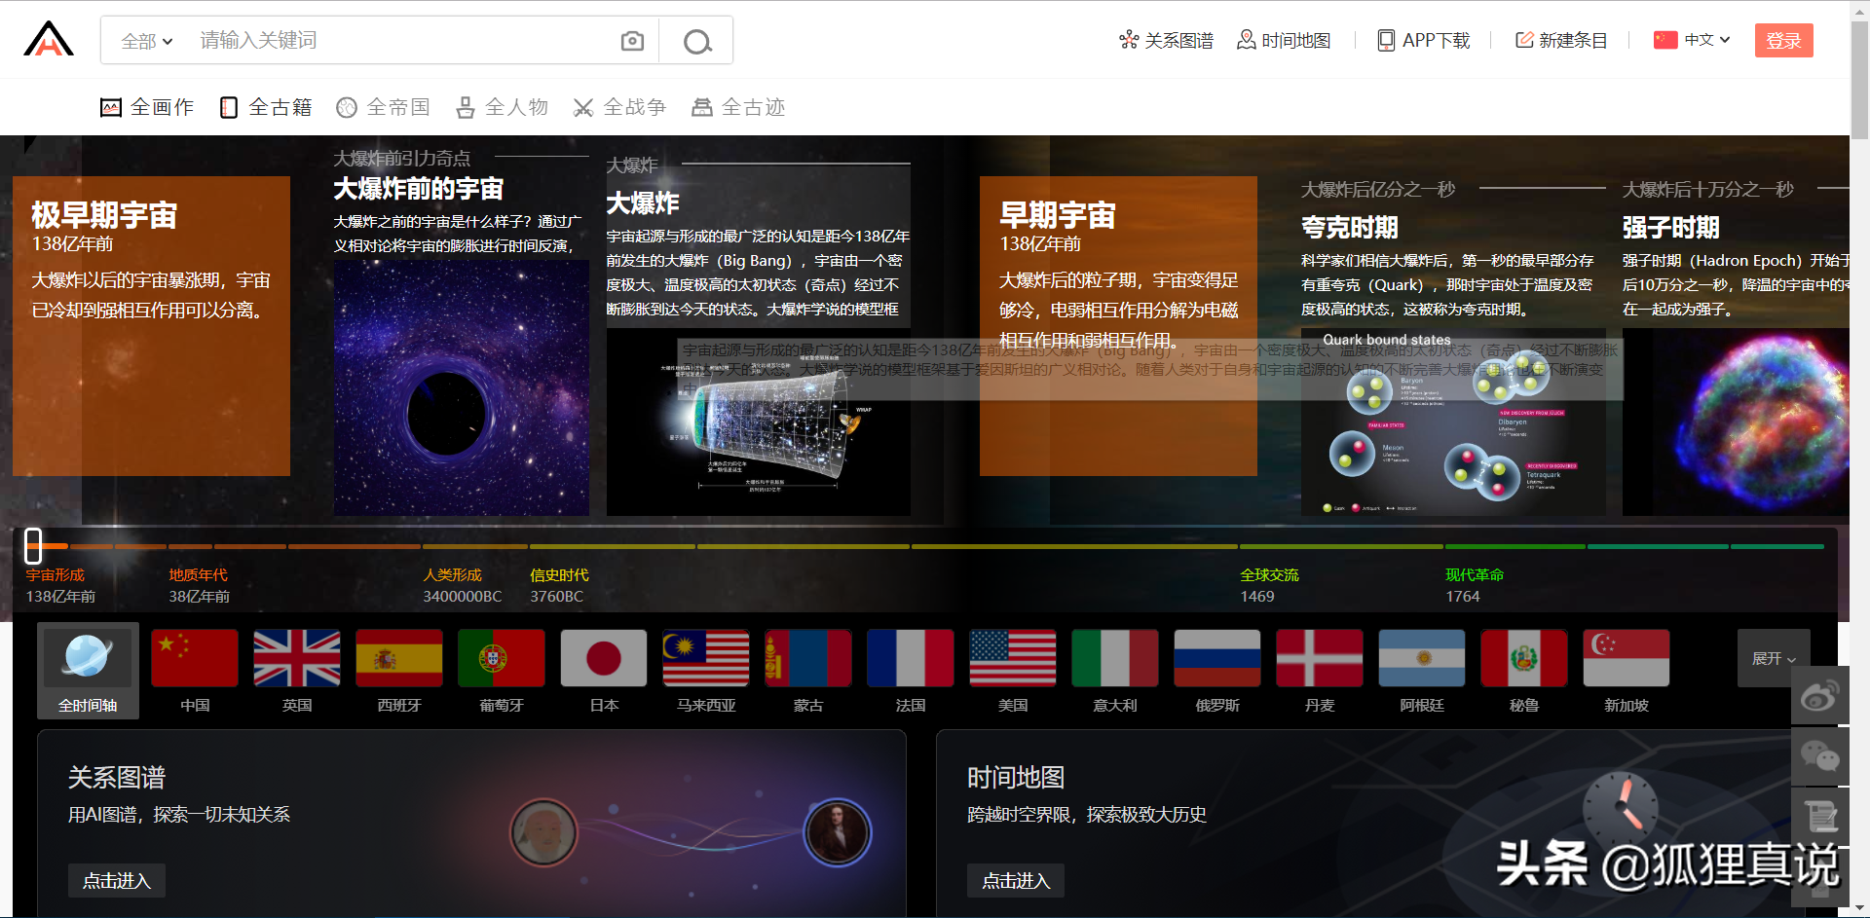Switch timeline to 日本 flag
This screenshot has width=1870, height=918.
coord(603,658)
